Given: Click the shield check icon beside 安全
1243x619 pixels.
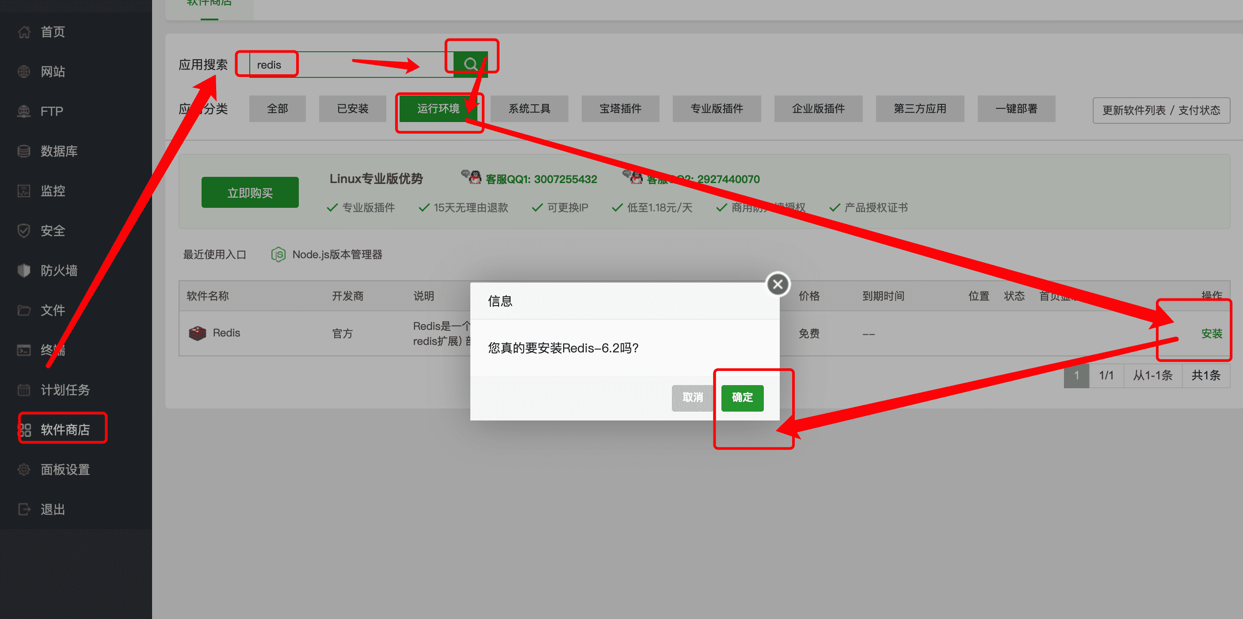Looking at the screenshot, I should [23, 231].
